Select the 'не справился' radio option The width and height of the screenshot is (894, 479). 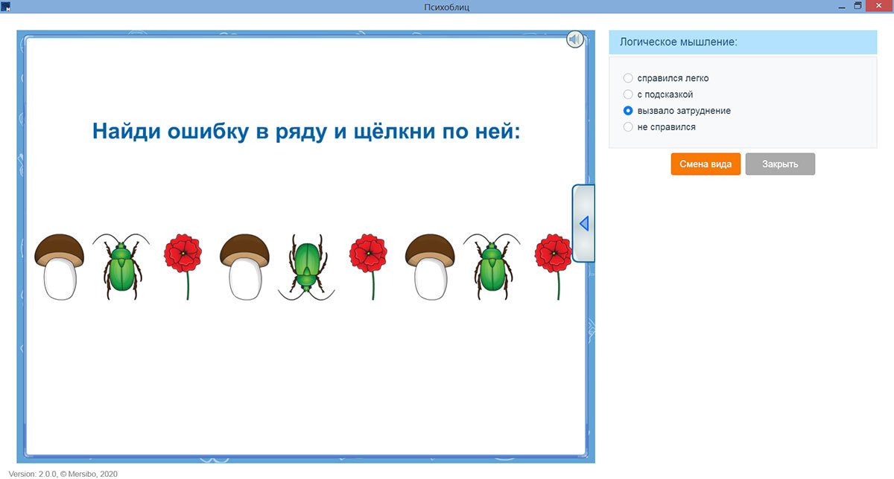628,127
